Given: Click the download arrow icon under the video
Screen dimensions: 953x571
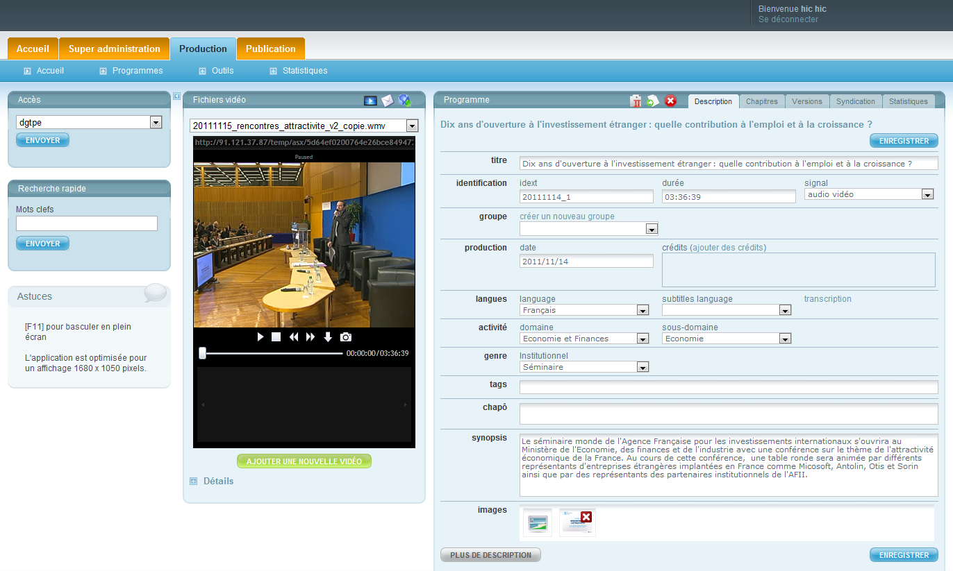Looking at the screenshot, I should pos(328,337).
